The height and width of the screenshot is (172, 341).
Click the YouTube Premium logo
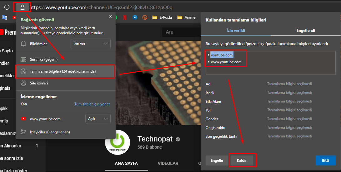pos(8,32)
